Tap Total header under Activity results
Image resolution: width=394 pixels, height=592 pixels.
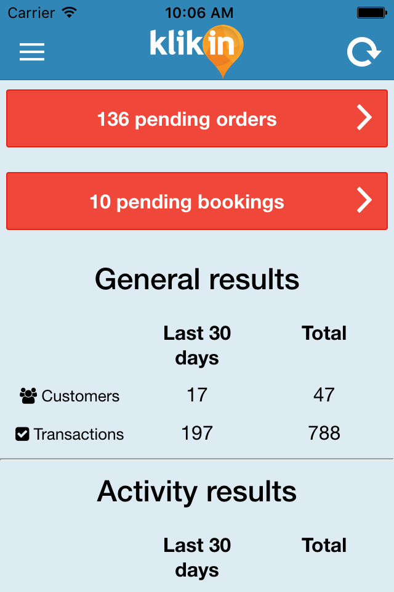click(x=324, y=545)
